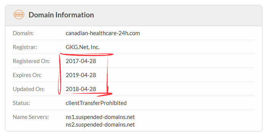Screen dimensions: 267x136
Task: Click the Registered On: label
Action: pyautogui.click(x=31, y=61)
